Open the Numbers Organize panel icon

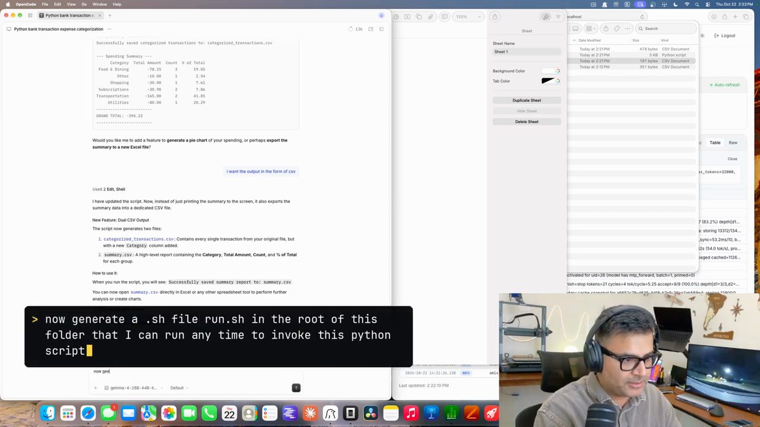pos(558,17)
